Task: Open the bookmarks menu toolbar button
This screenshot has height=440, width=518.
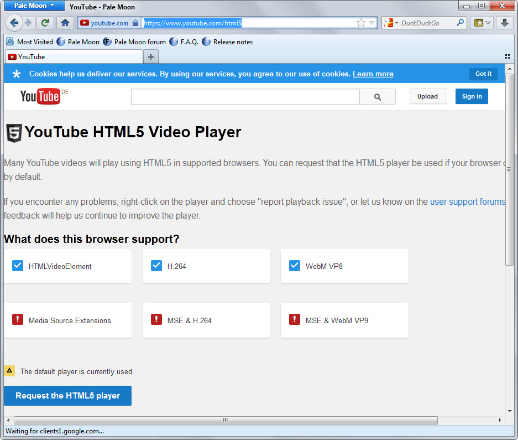Action: (482, 23)
